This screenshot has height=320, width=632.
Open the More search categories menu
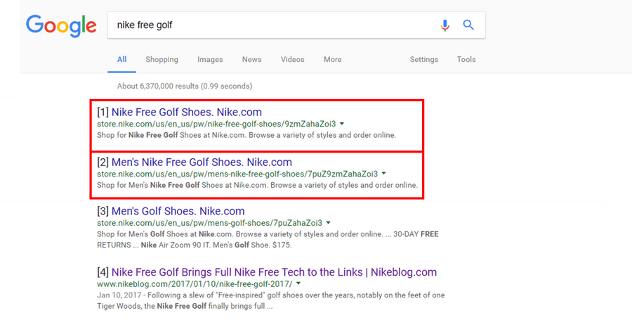click(x=333, y=59)
